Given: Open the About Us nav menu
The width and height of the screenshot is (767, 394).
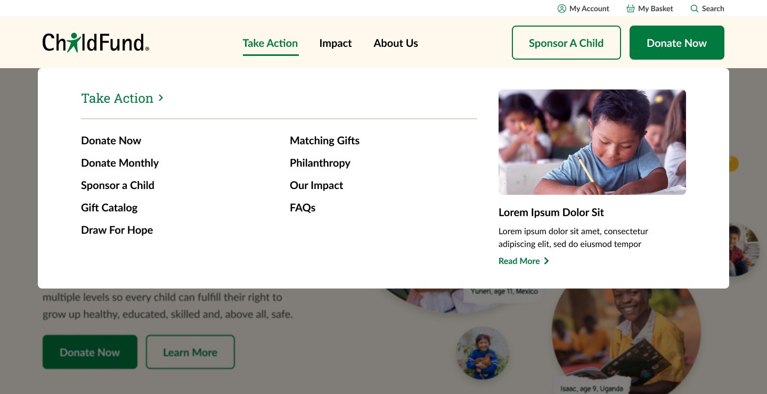Looking at the screenshot, I should click(x=396, y=43).
